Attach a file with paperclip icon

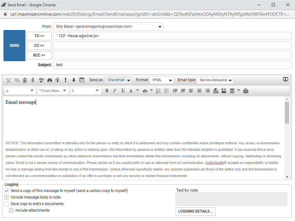(x=33, y=80)
